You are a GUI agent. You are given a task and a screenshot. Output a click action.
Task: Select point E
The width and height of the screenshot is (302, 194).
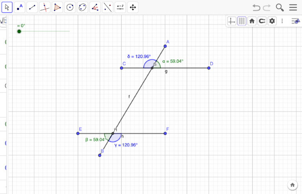point(78,134)
